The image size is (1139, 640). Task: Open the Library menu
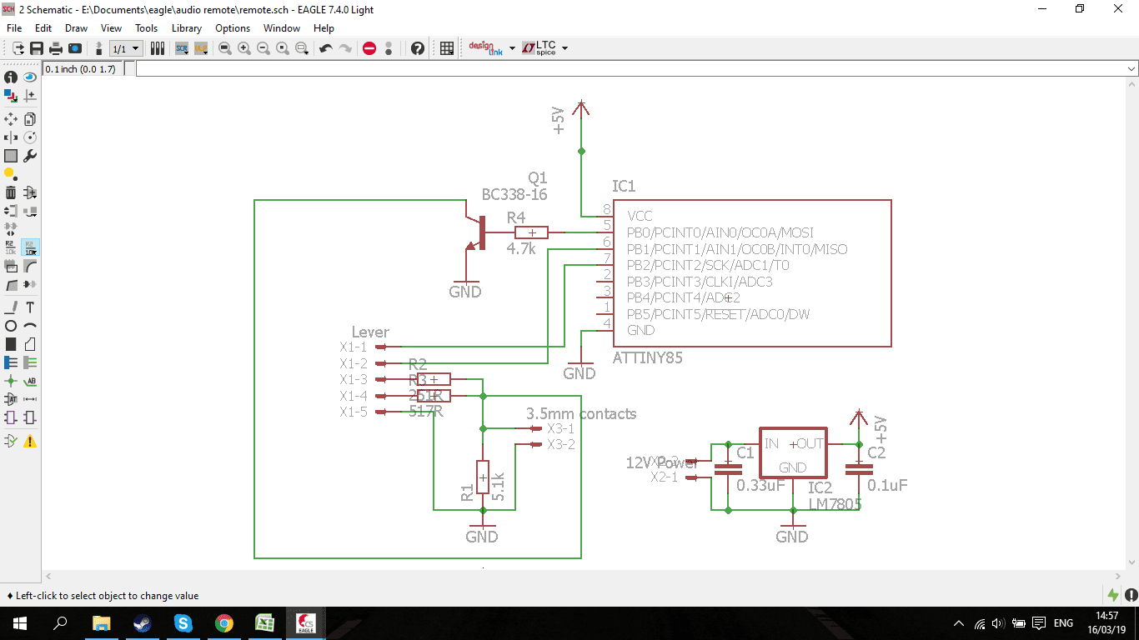(187, 28)
